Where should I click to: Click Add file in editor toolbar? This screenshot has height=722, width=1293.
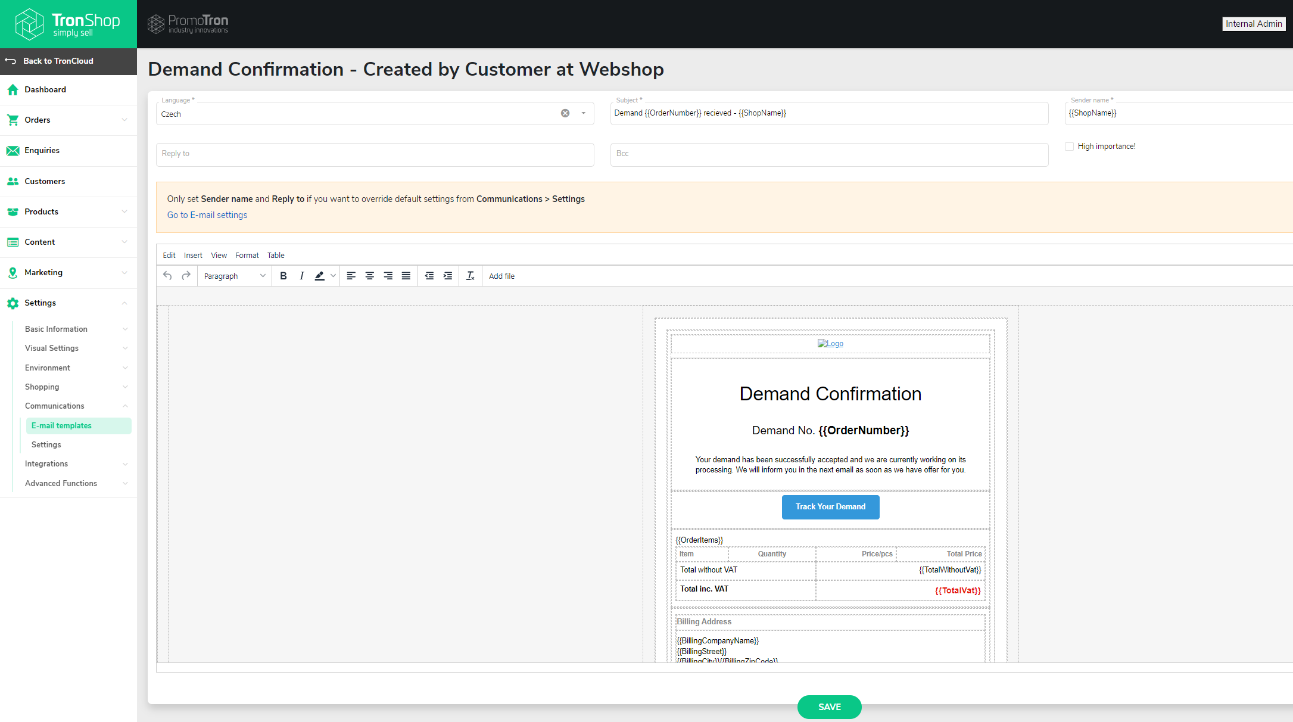[501, 276]
